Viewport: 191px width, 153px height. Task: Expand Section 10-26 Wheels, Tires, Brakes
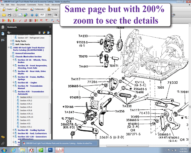coord(13,60)
